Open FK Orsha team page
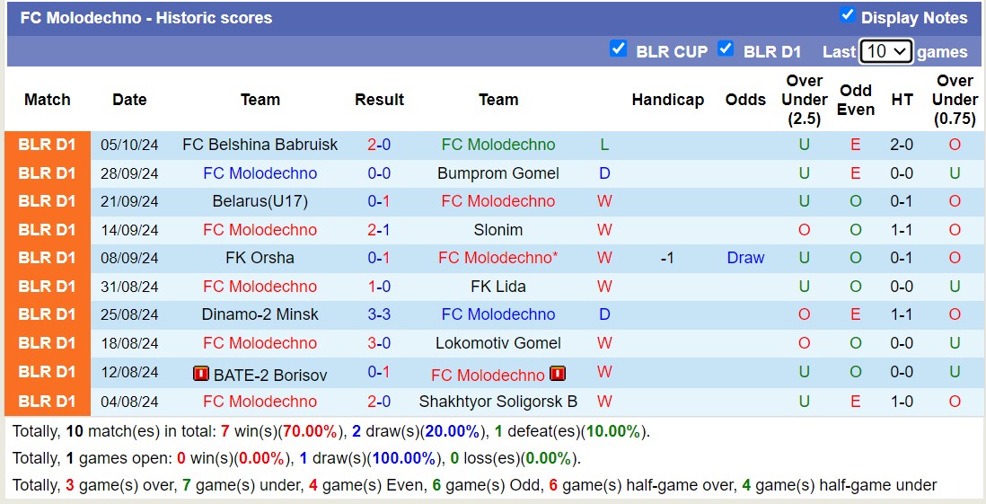This screenshot has width=986, height=504. tap(260, 258)
